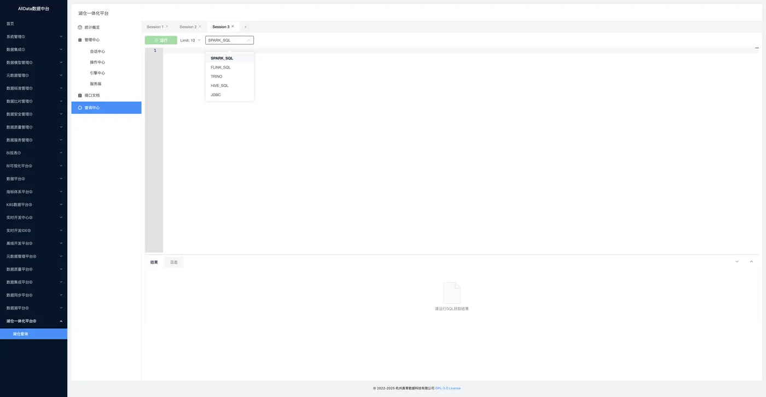This screenshot has height=397, width=766.
Task: Close the Session 3 tab
Action: [233, 26]
